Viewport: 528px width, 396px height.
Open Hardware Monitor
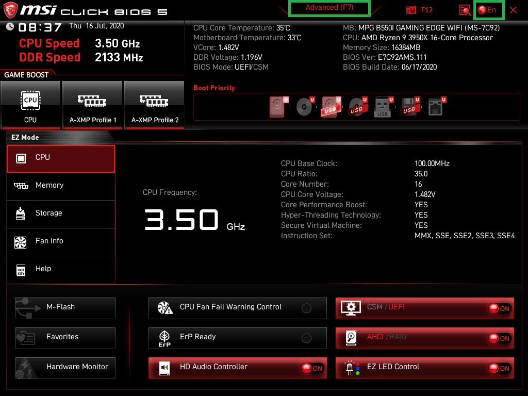click(65, 368)
